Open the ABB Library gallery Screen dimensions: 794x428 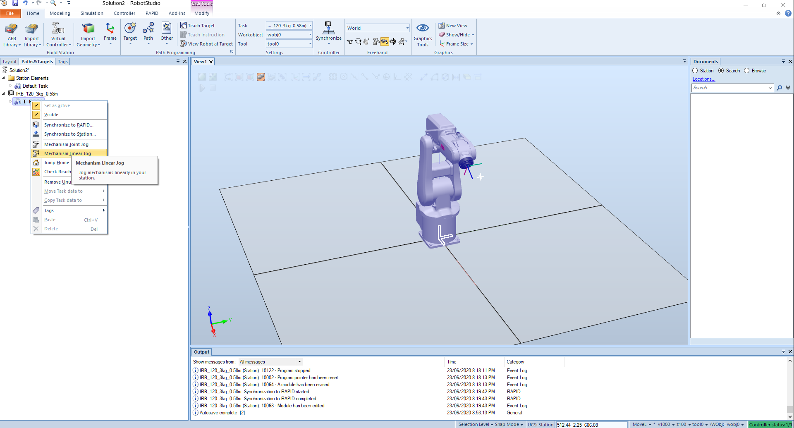pos(12,35)
